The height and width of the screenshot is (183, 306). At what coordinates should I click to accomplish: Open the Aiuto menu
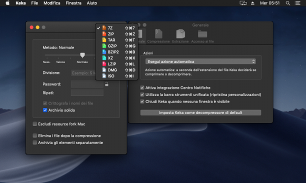click(91, 3)
